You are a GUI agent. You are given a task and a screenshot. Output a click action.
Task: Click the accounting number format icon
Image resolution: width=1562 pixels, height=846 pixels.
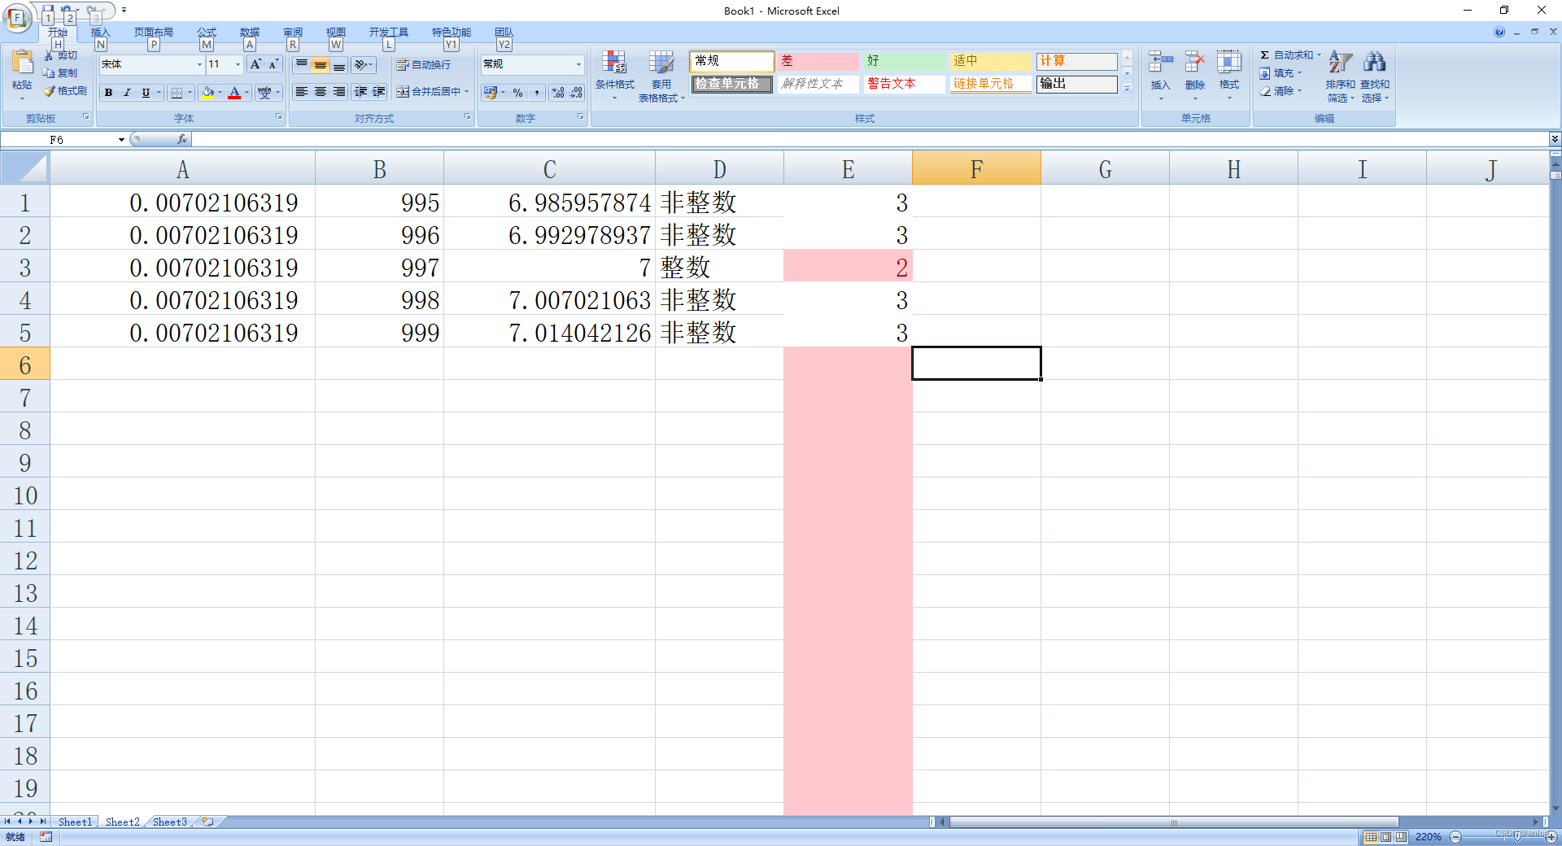coord(490,93)
